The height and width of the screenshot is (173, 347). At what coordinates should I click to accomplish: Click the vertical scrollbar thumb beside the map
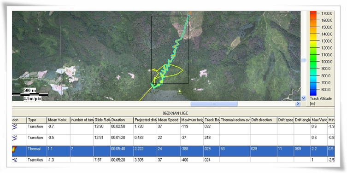tap(304, 60)
